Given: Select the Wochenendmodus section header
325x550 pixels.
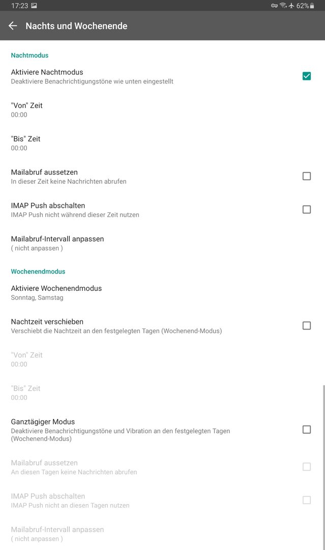Looking at the screenshot, I should point(38,271).
